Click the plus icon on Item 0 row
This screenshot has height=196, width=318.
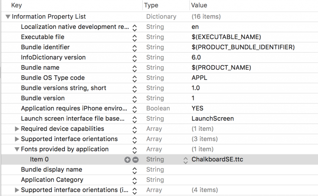pyautogui.click(x=127, y=160)
